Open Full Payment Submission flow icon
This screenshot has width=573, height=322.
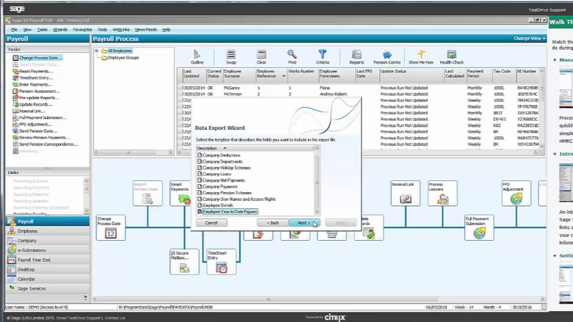coord(479,227)
